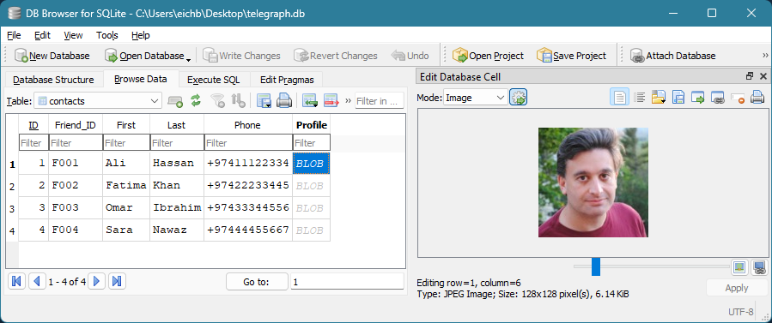Switch to the Database Structure tab
772x323 pixels.
tap(53, 80)
